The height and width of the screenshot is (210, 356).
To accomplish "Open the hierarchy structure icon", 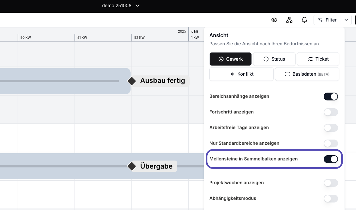I will [289, 20].
